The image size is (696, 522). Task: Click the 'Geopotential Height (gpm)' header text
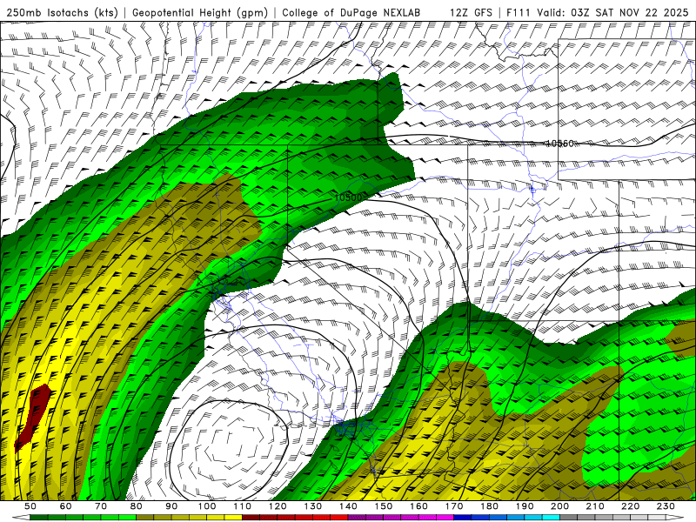pos(200,12)
